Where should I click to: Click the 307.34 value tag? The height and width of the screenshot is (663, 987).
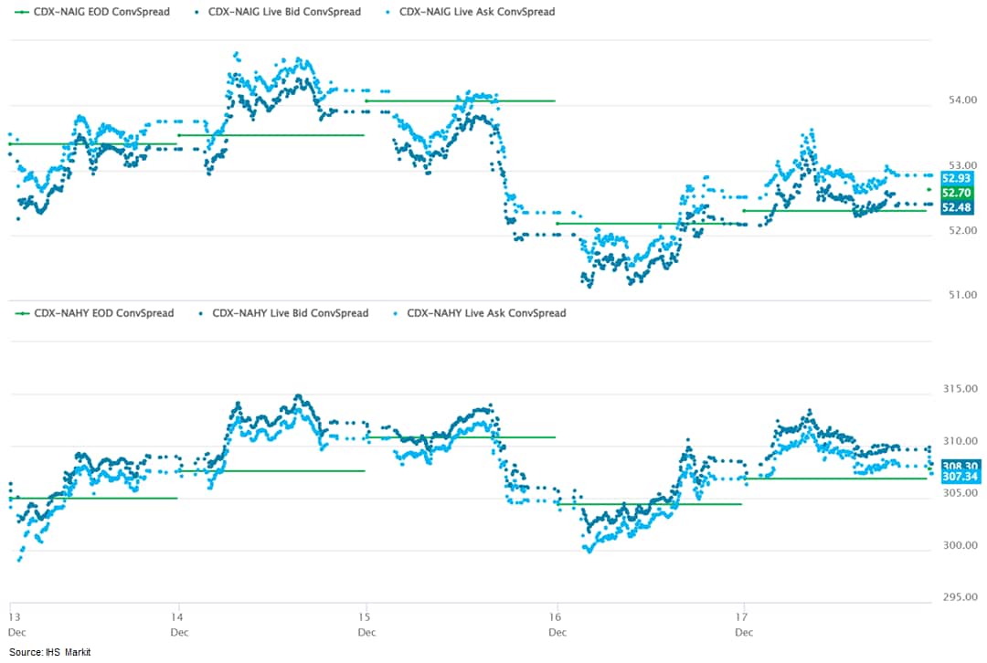(x=961, y=477)
